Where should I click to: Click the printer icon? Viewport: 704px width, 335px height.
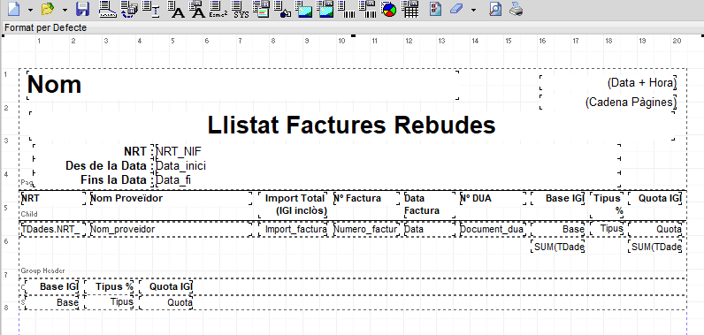(x=516, y=9)
